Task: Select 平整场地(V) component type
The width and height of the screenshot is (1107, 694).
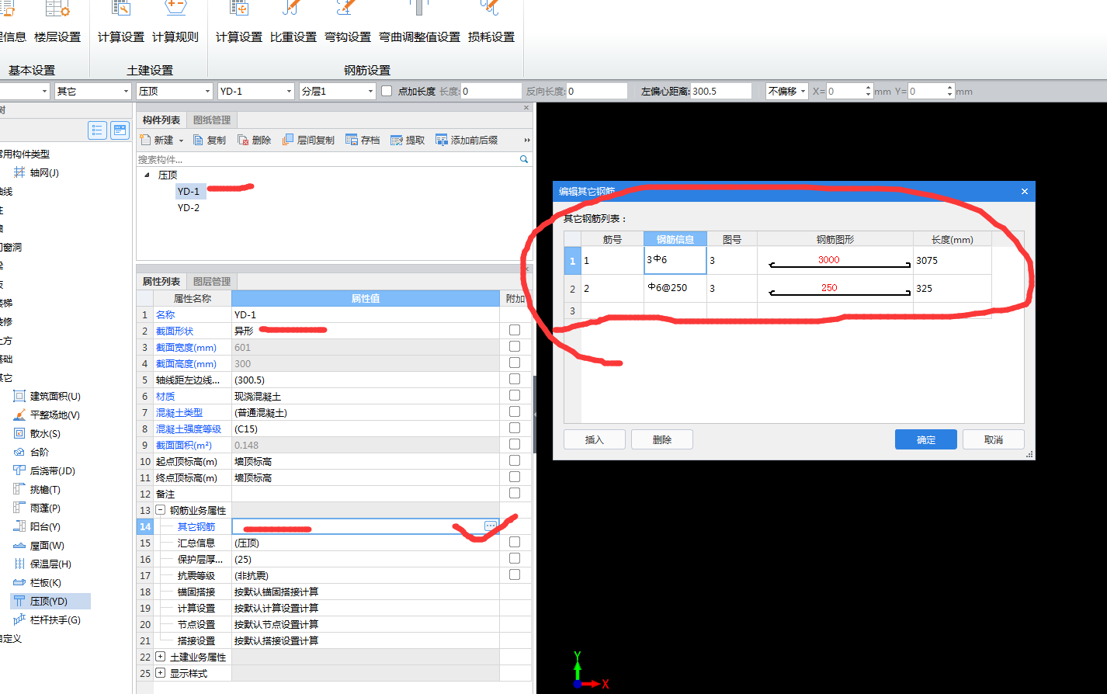Action: 47,415
